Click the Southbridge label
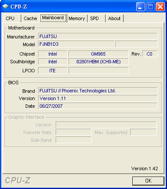Image resolution: width=167 pixels, height=189 pixels. pos(22,62)
